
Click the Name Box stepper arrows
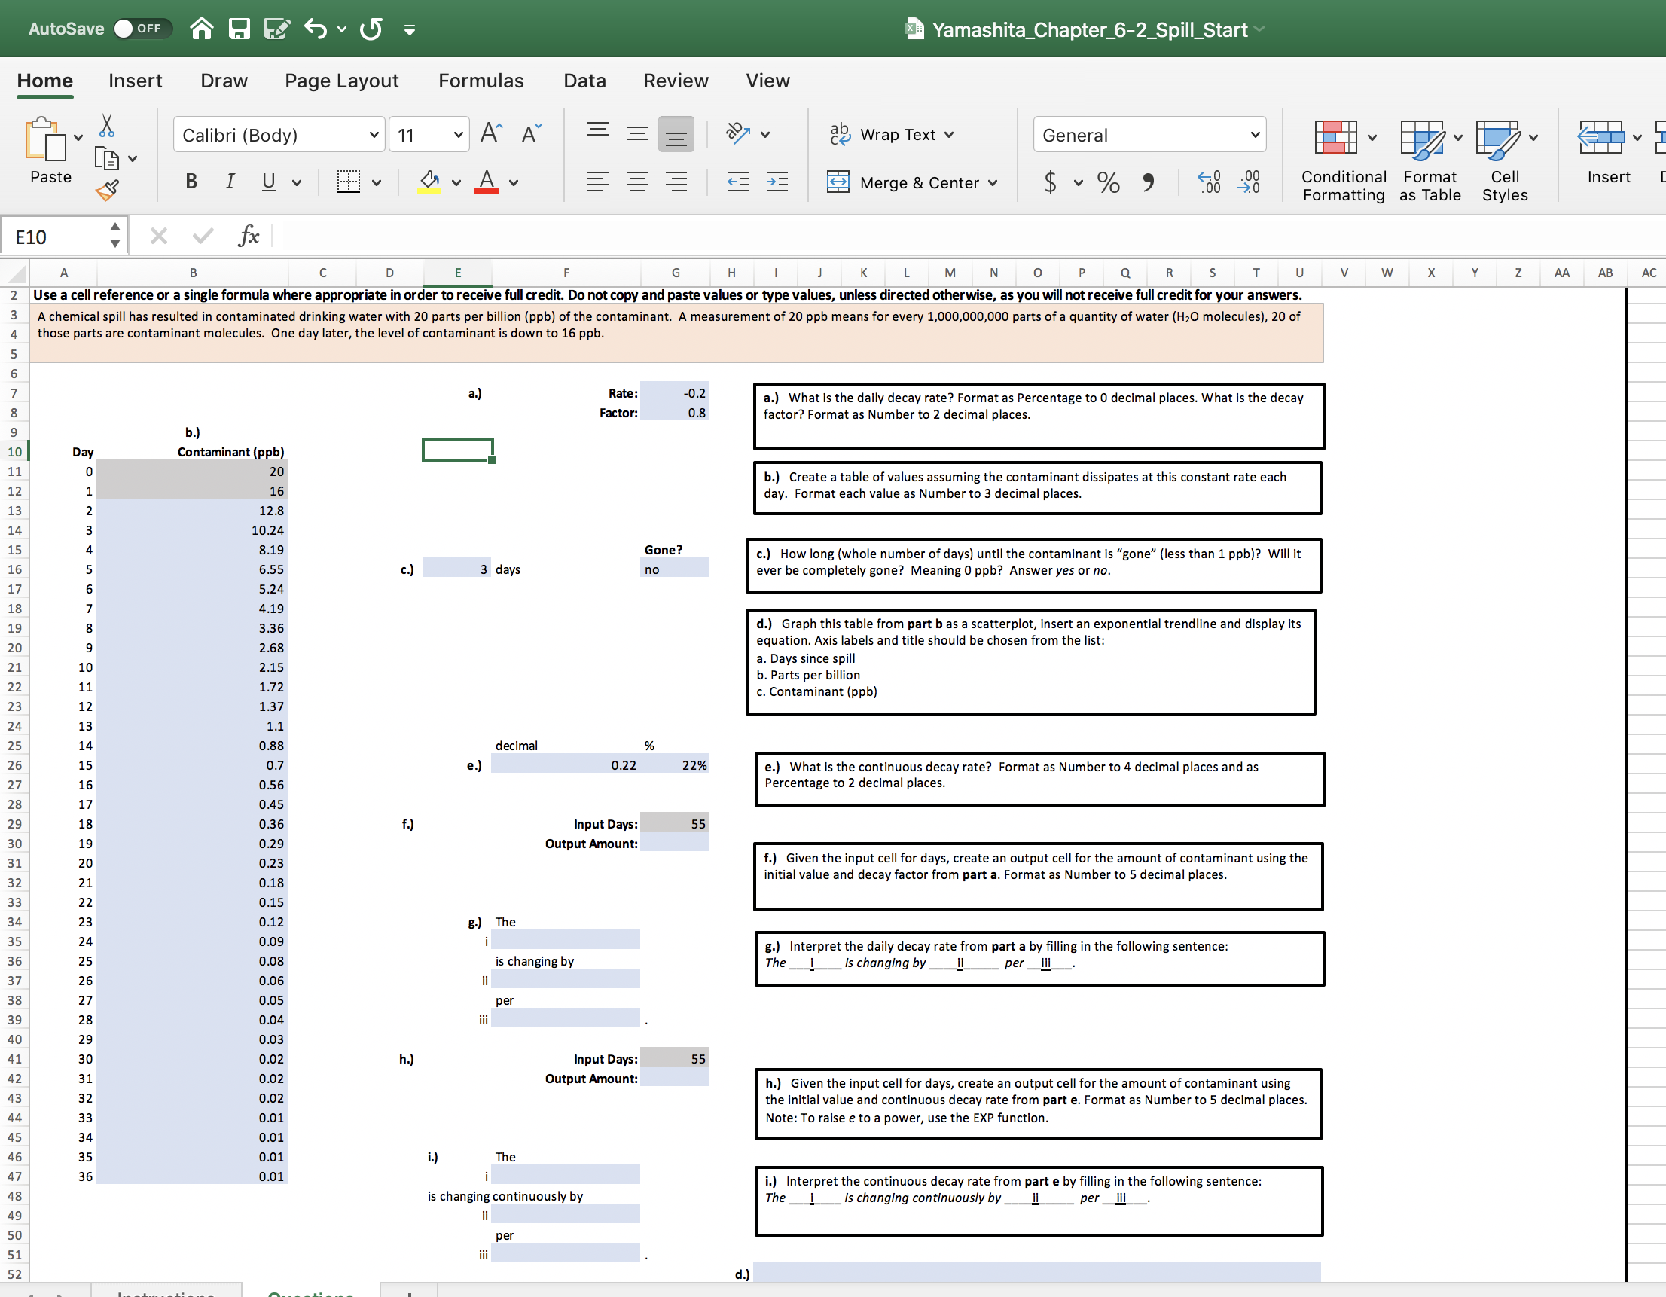tap(115, 236)
